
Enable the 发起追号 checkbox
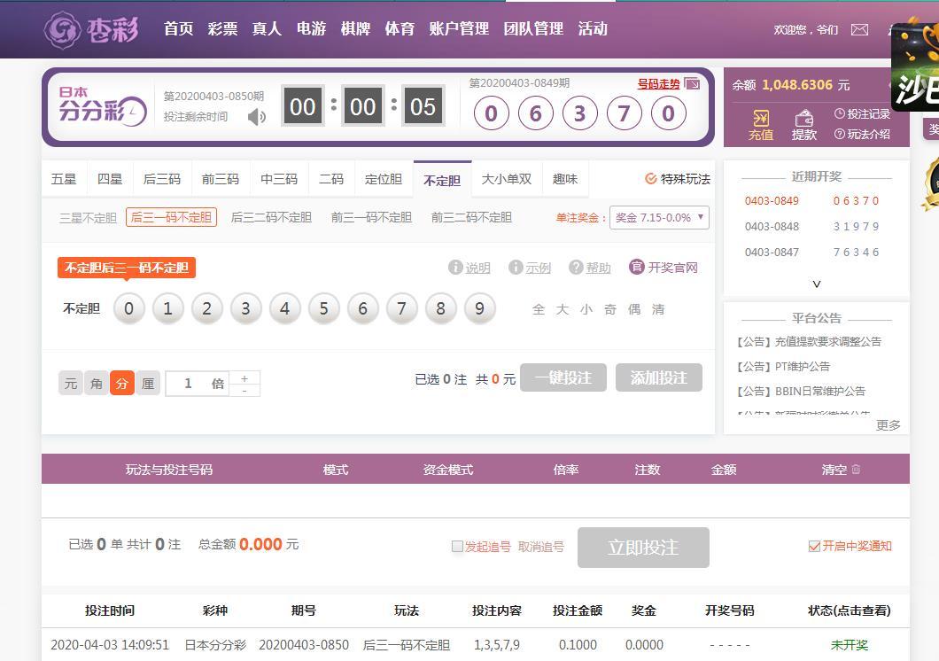[x=457, y=547]
